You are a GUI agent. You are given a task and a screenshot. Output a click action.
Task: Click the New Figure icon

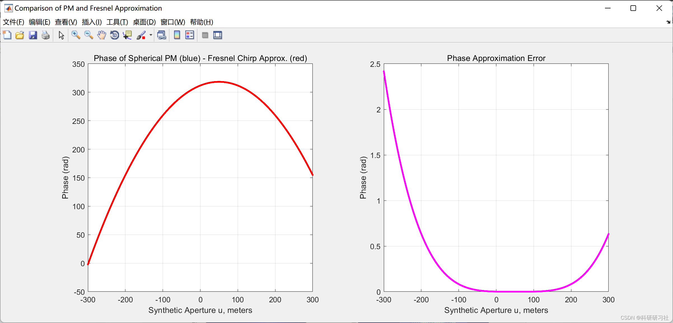pos(7,35)
